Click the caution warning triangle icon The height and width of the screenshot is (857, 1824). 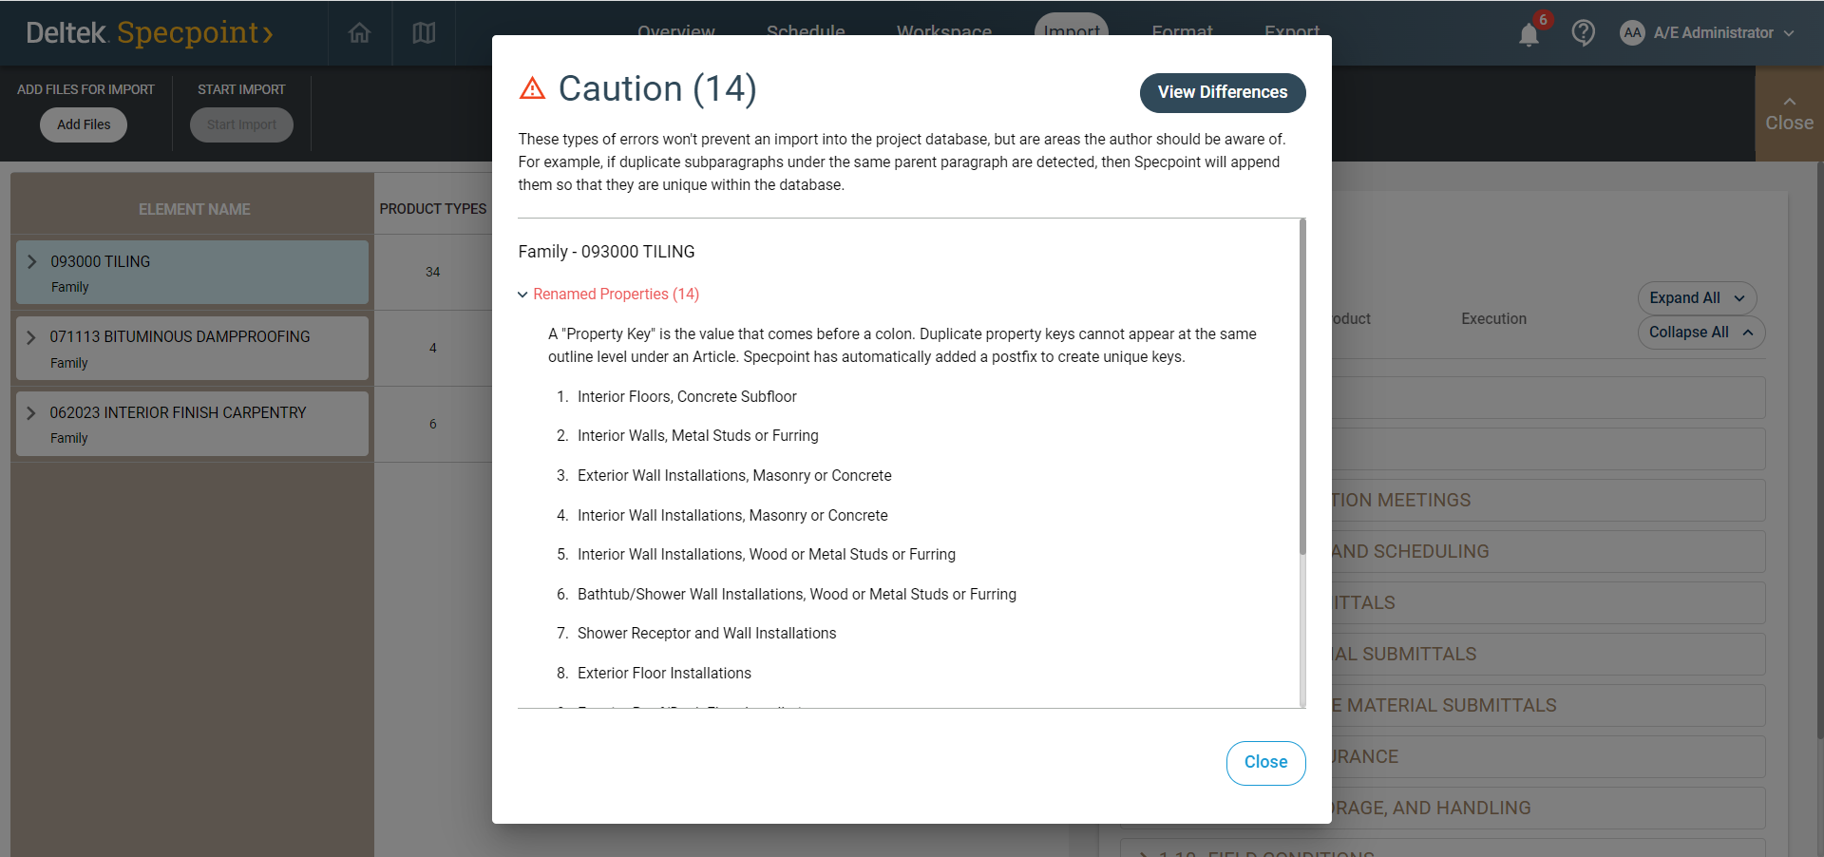tap(533, 89)
